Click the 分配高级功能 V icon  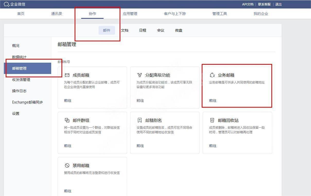click(140, 75)
